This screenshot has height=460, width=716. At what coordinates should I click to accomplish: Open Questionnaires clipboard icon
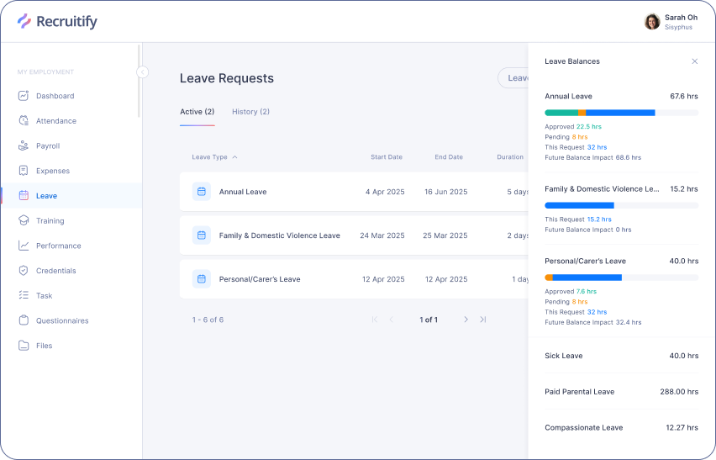(24, 320)
